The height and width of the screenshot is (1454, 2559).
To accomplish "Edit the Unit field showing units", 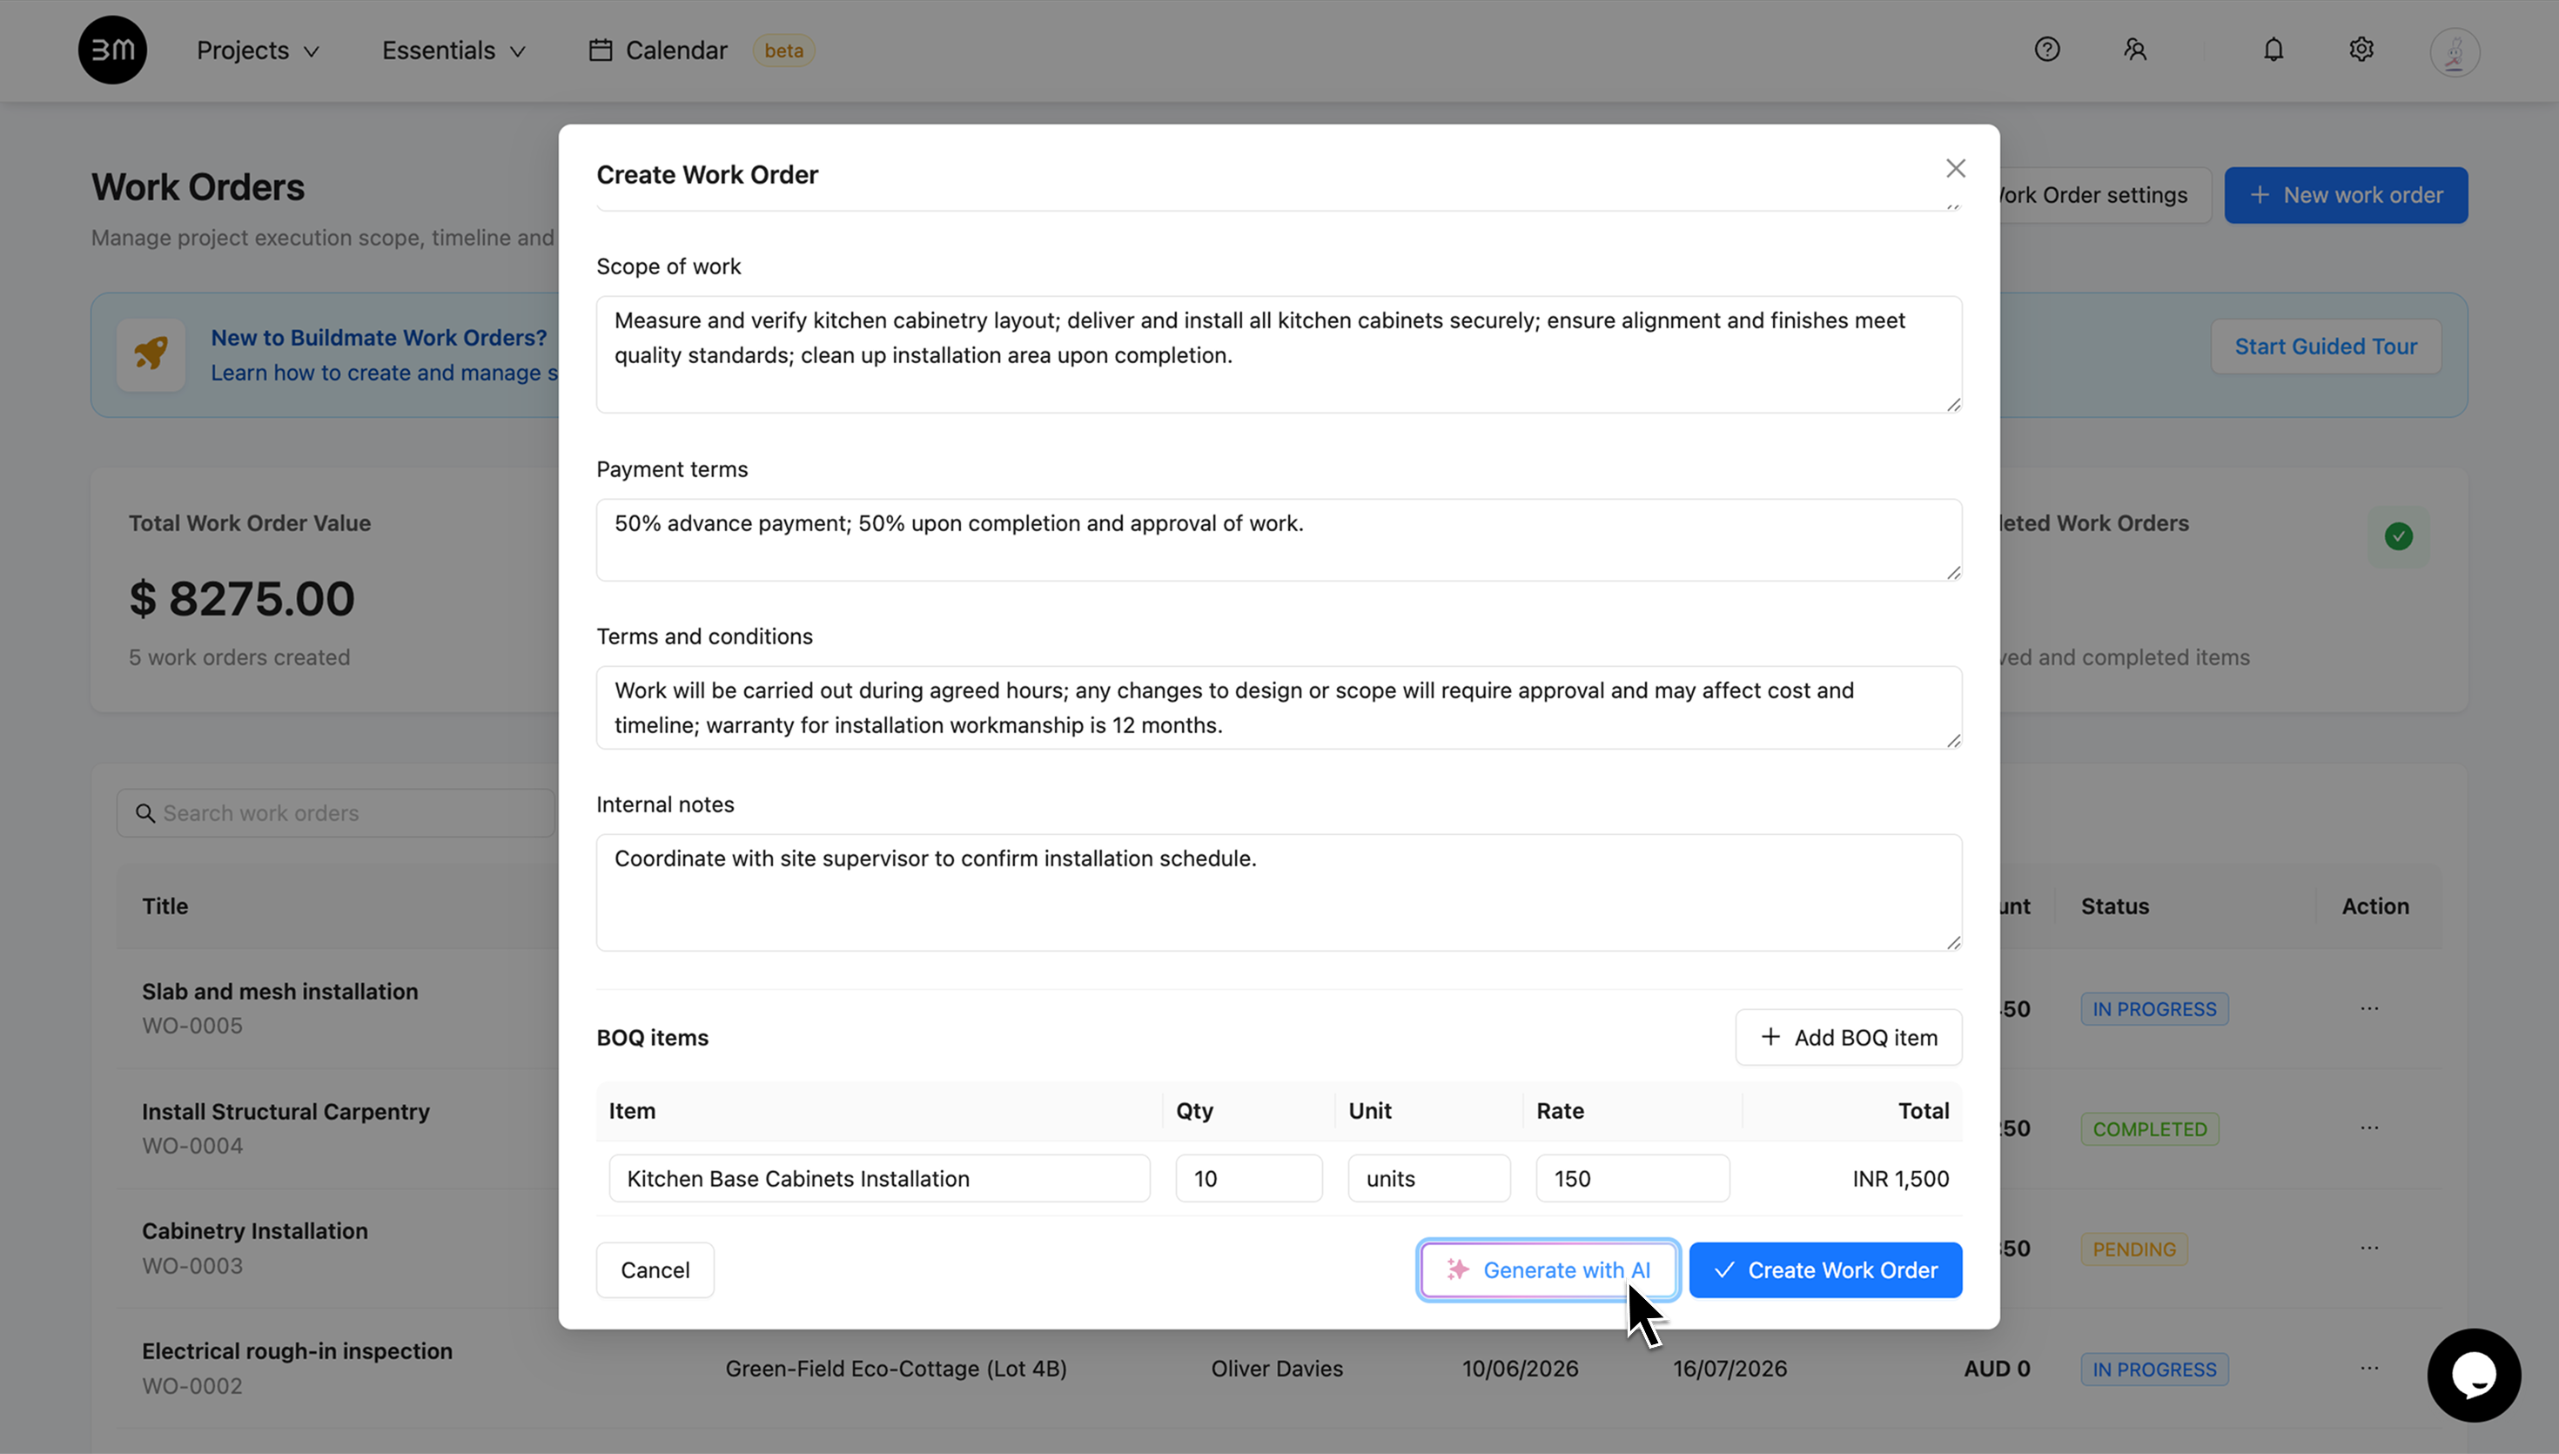I will pyautogui.click(x=1429, y=1178).
